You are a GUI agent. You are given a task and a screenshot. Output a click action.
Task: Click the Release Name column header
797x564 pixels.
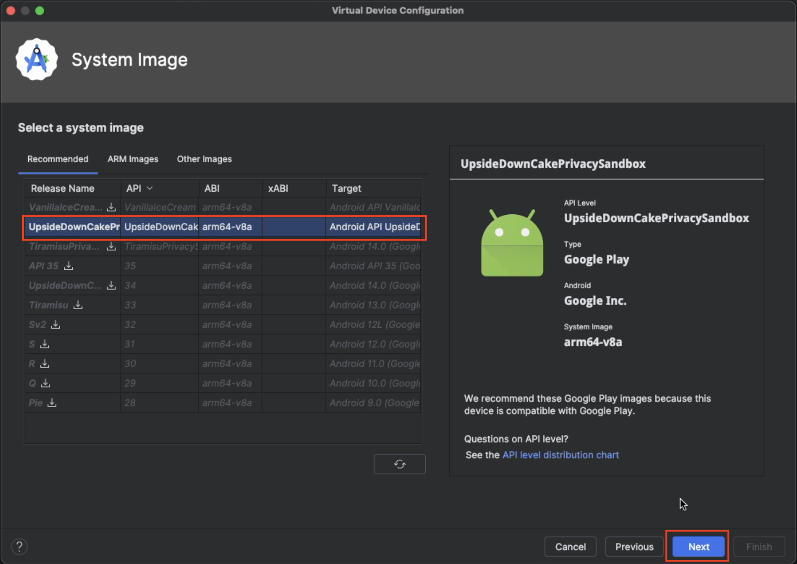pos(72,188)
